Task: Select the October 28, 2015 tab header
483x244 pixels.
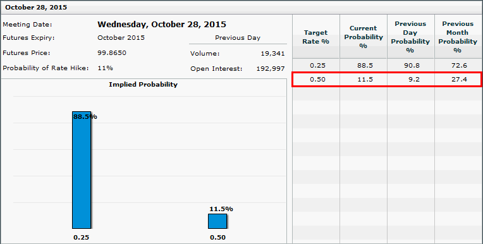Action: tap(36, 8)
